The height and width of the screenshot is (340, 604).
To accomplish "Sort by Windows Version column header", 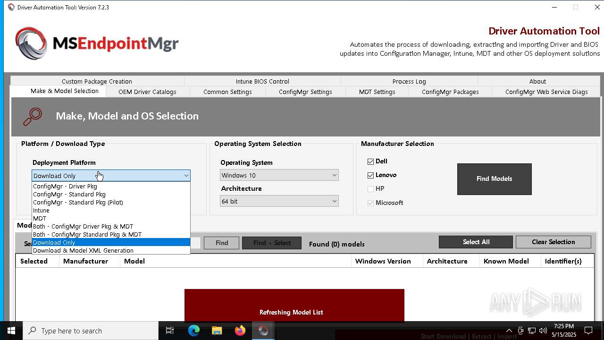I will pos(387,261).
